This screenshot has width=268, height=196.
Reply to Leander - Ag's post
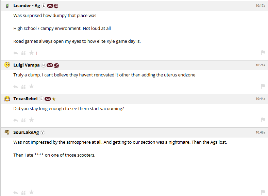coord(16,53)
